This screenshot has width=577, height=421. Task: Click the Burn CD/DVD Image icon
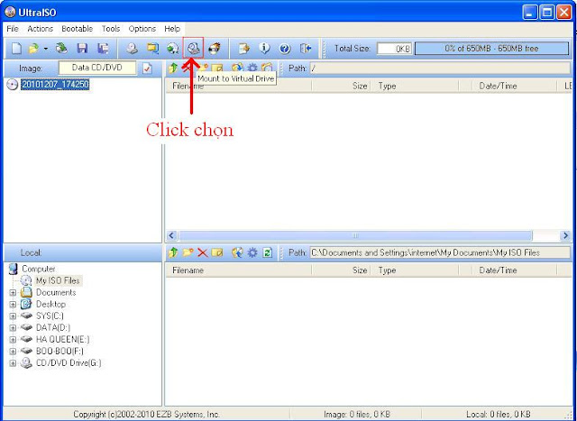[215, 48]
